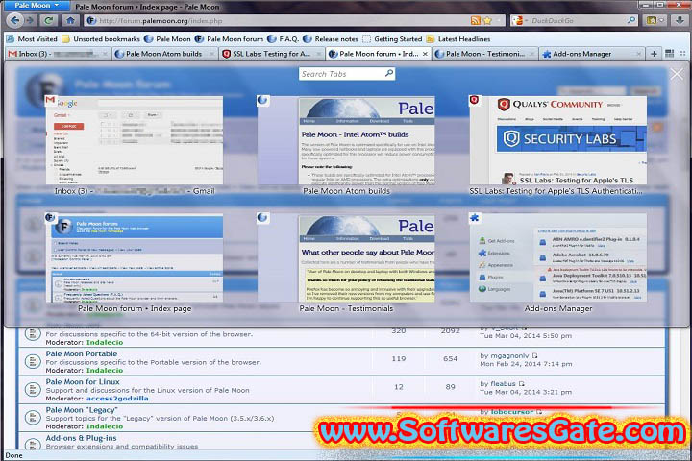Select Pale Moon forum Index page thumbnail
Screen dimensions: 692x461
click(x=135, y=258)
